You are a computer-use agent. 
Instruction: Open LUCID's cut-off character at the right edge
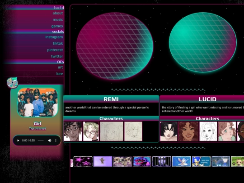coord(240,131)
